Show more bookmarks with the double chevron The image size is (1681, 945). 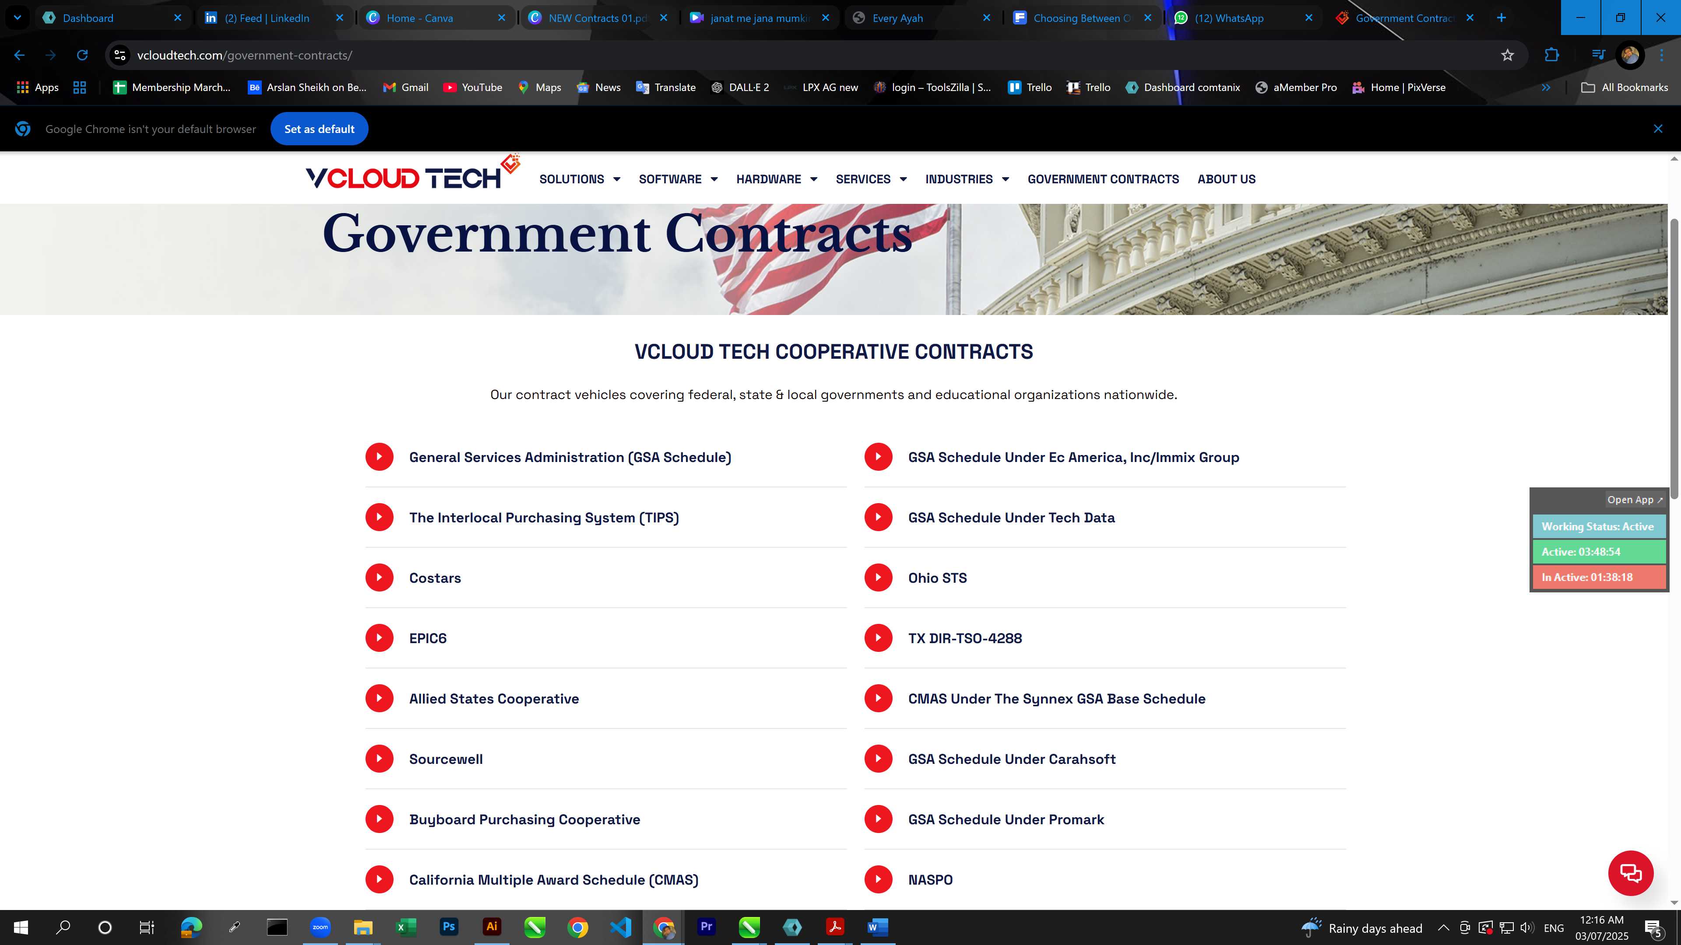[1546, 87]
